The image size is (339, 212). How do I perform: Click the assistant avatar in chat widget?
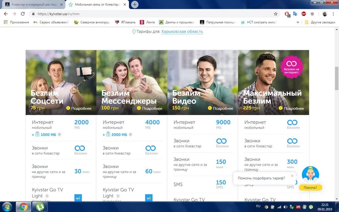pos(311,175)
